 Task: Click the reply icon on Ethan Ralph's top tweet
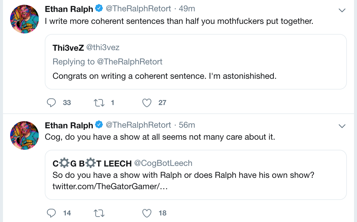tap(51, 103)
